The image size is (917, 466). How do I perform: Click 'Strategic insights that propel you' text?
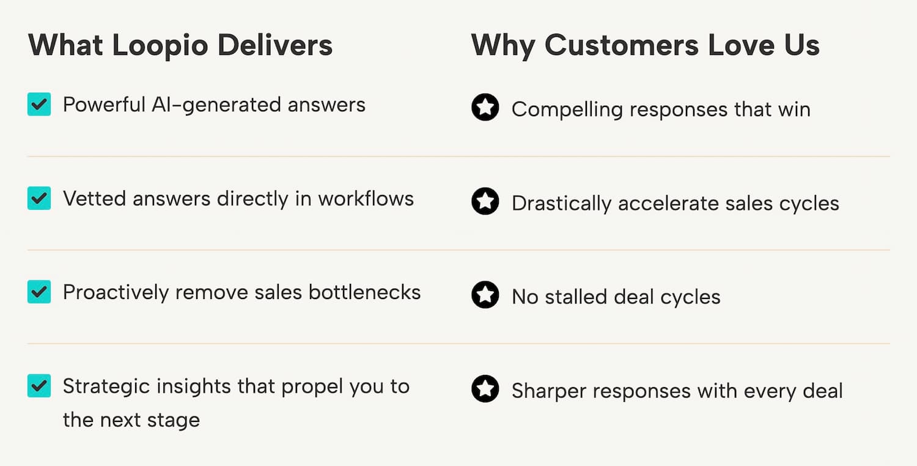[x=236, y=386]
